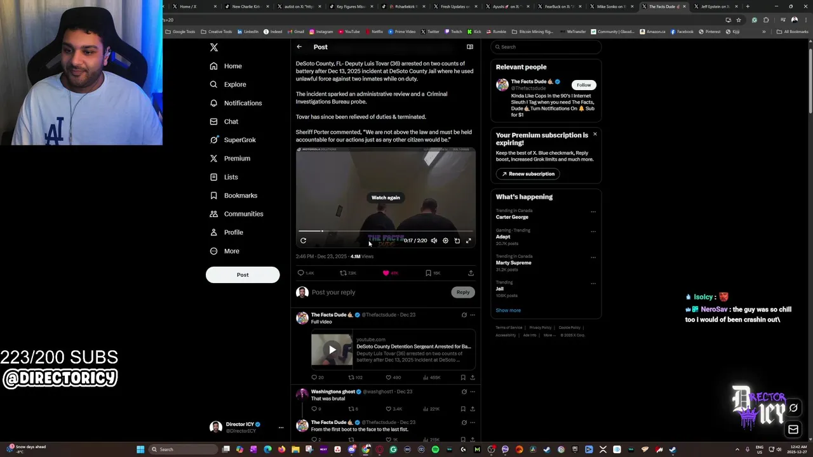Like Washingtons ghost reply (3.4K)
Viewport: 813px width, 457px height.
pyautogui.click(x=388, y=409)
